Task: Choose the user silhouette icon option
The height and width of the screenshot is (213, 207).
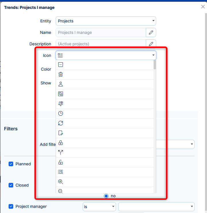Action: pos(61,84)
